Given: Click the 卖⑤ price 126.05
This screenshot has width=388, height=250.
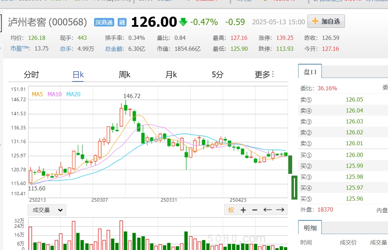Looking at the screenshot, I should click(355, 99).
